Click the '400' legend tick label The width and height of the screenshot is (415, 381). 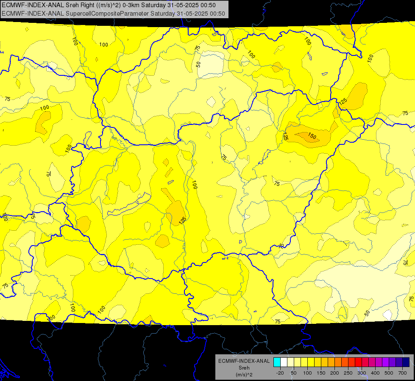click(x=375, y=373)
